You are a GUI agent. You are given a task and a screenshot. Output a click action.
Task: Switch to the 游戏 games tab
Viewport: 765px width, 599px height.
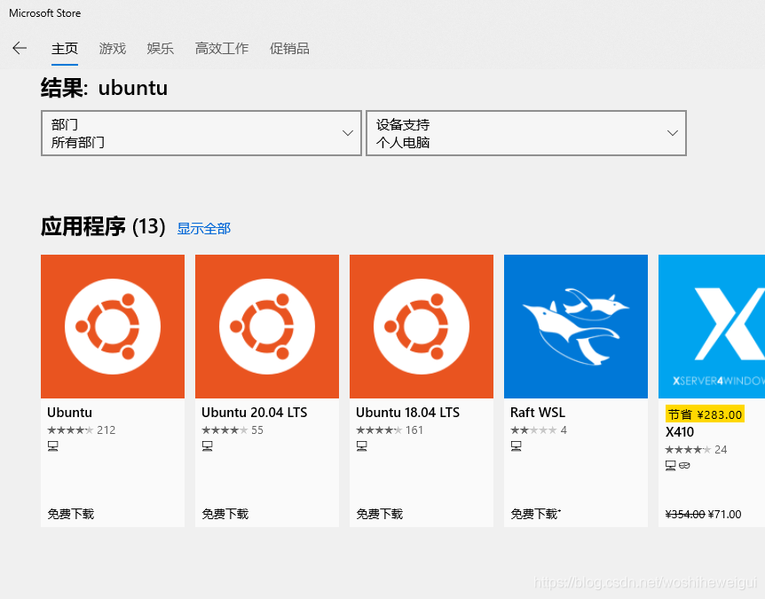(113, 49)
